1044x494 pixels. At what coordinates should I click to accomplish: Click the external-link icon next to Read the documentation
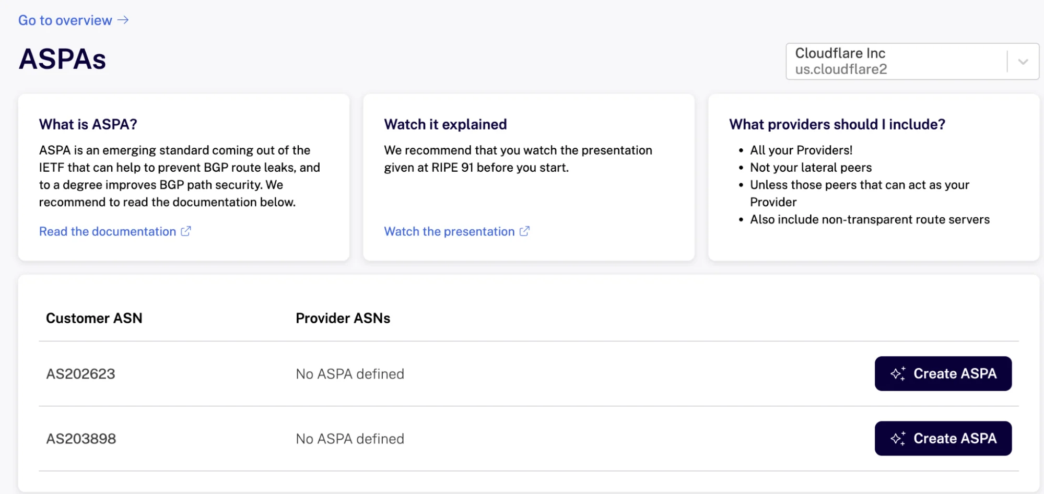coord(186,231)
